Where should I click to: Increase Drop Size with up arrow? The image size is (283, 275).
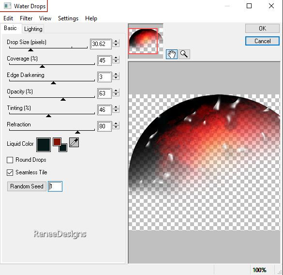tap(116, 41)
